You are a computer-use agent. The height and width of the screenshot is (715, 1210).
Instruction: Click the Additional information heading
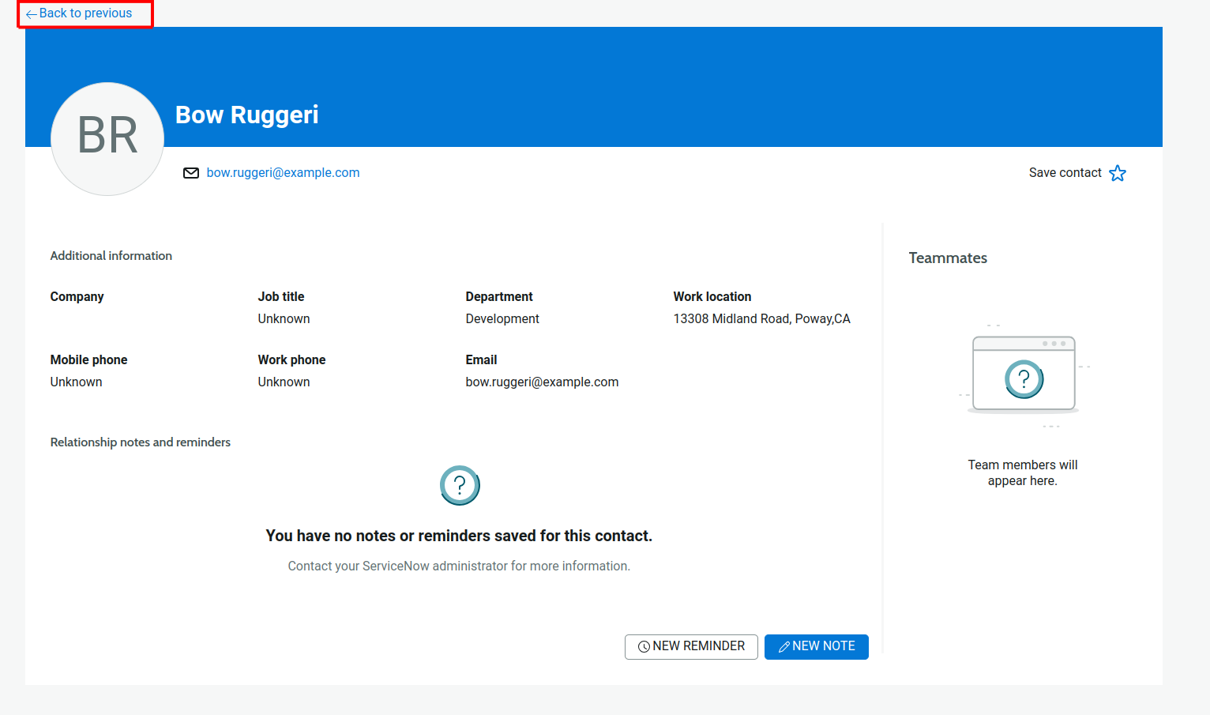pyautogui.click(x=111, y=256)
